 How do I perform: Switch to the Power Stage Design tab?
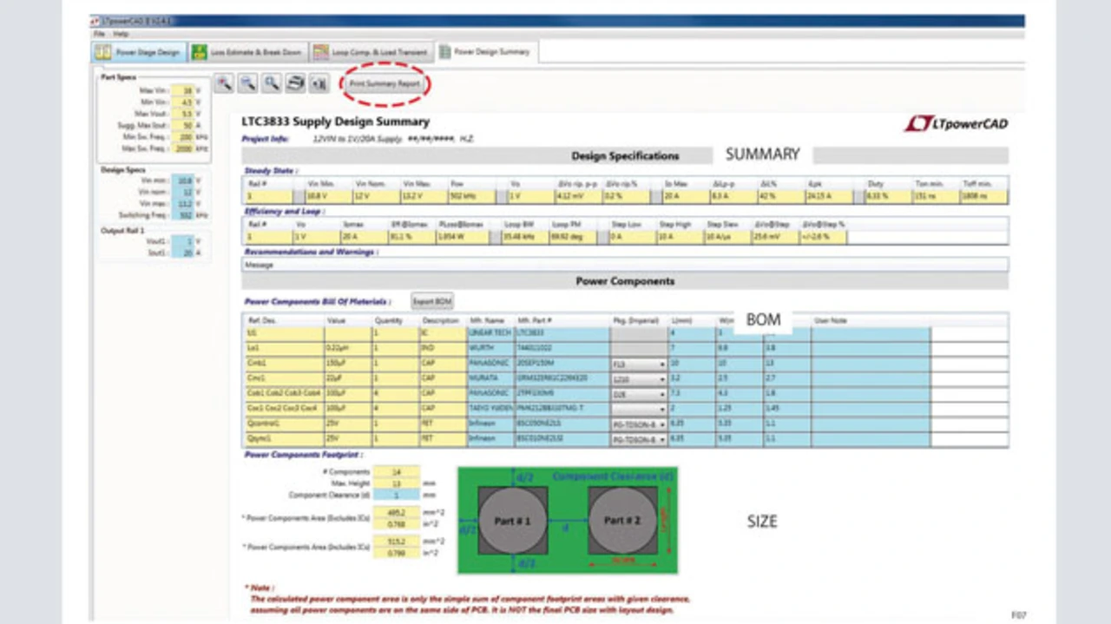coord(138,52)
